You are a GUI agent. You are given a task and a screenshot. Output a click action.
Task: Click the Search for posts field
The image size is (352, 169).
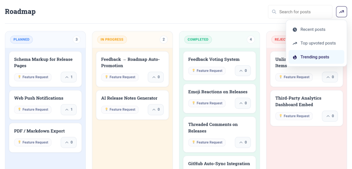[x=300, y=12]
